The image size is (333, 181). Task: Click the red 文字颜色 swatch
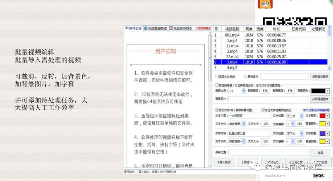(323, 116)
